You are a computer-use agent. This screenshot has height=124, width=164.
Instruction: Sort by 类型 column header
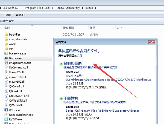pyautogui.click(x=93, y=28)
